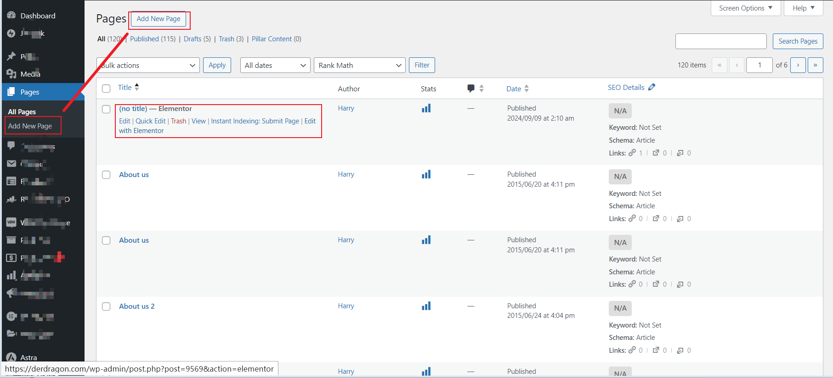This screenshot has height=378, width=833.
Task: Click the internal links icon in the first row
Action: point(632,153)
